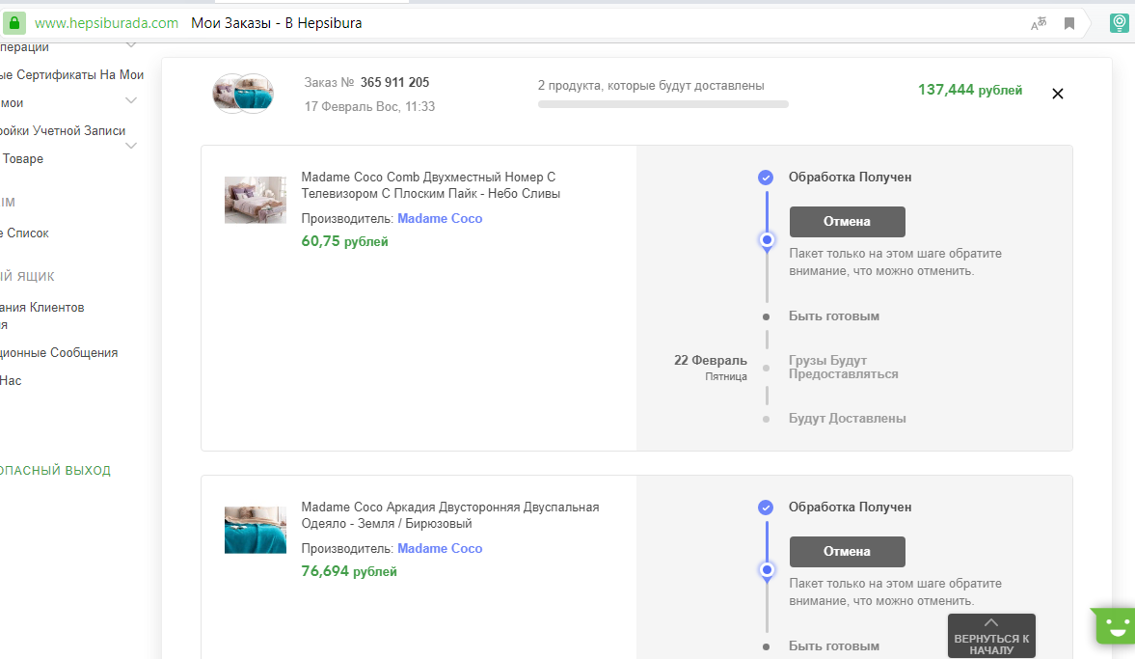The height and width of the screenshot is (659, 1135).
Task: Expand the операции sidebar chevron
Action: (131, 45)
